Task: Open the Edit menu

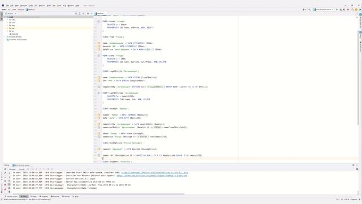Action: pos(12,6)
